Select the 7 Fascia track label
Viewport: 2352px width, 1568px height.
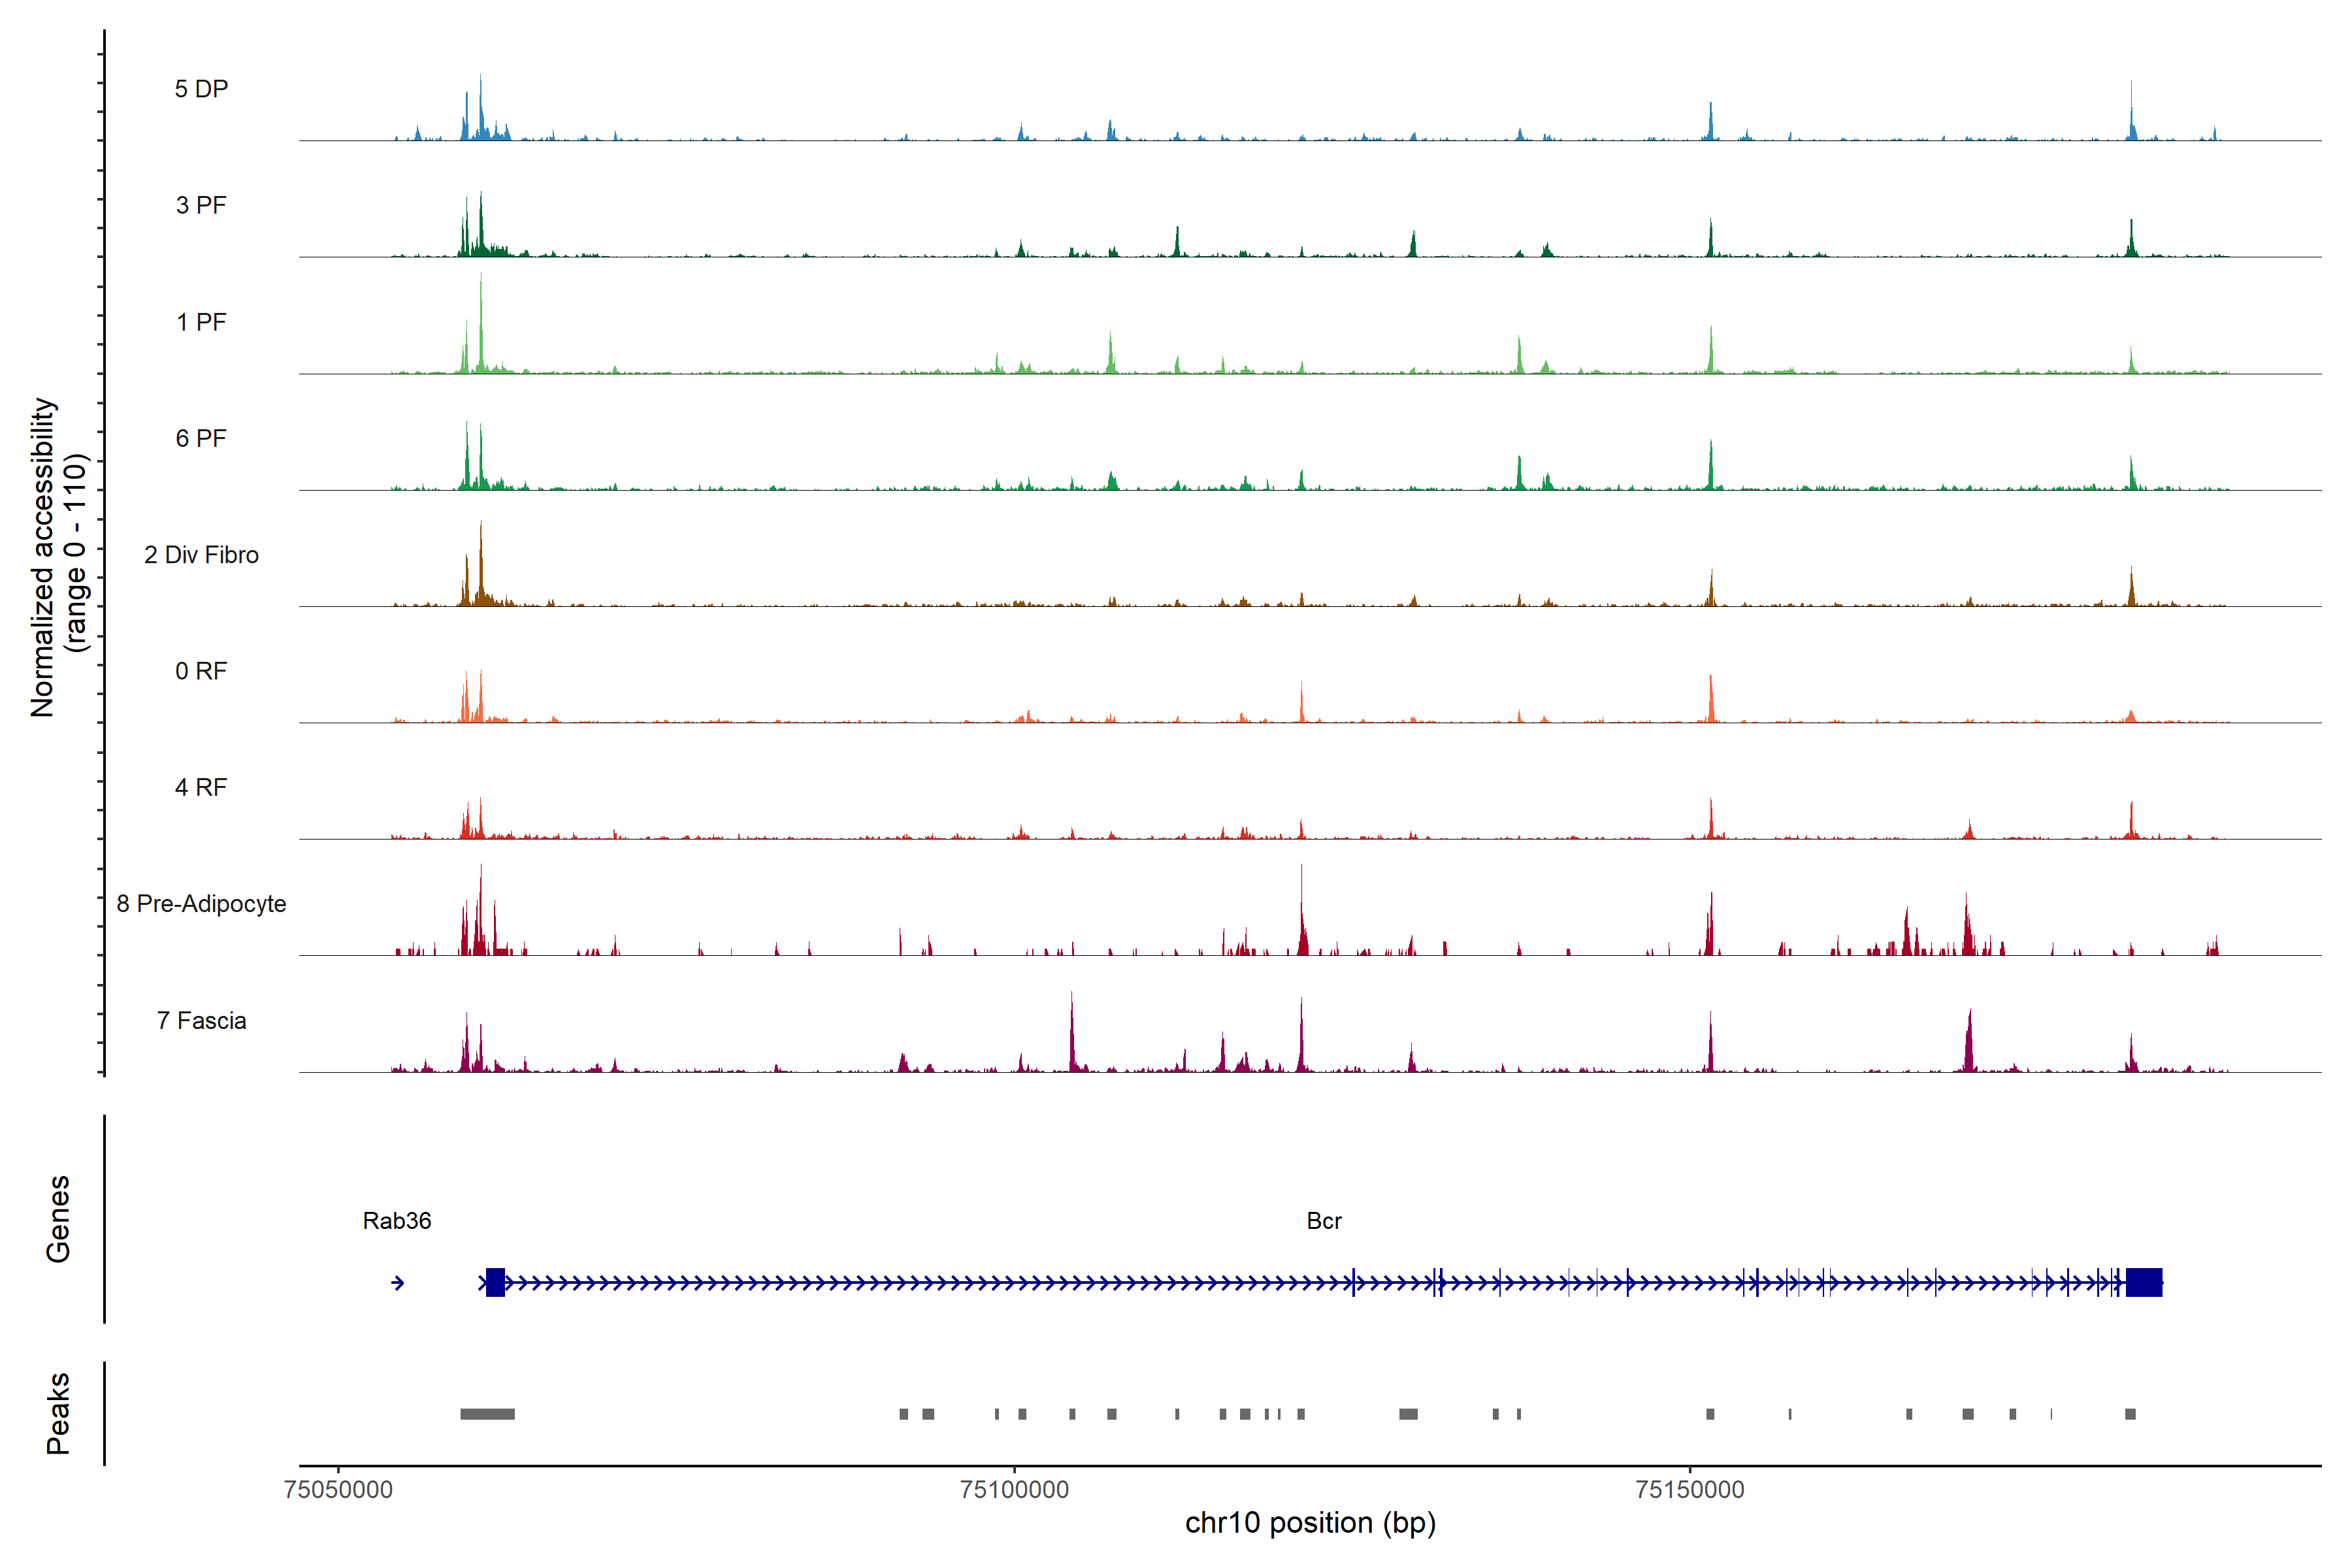201,1020
